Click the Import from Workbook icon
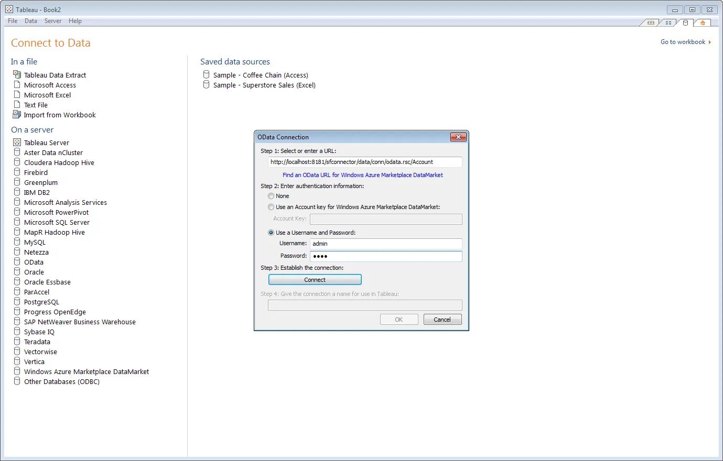723x461 pixels. point(17,115)
